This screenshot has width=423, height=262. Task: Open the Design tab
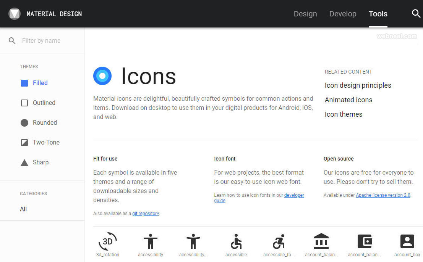point(305,14)
